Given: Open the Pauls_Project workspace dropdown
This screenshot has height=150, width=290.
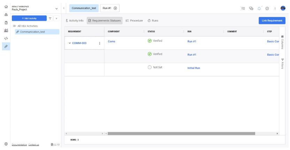Looking at the screenshot, I should [57, 8].
